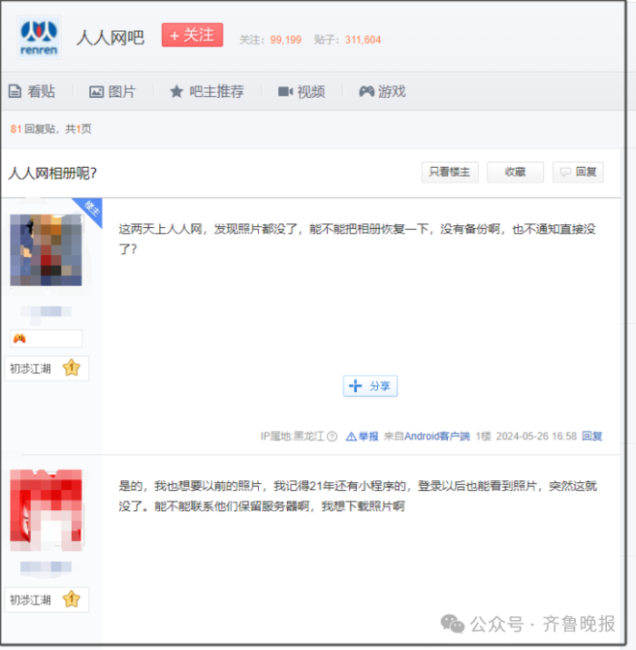This screenshot has height=650, width=636.
Task: Click the IP属地 help question-mark icon
Action: (x=332, y=437)
